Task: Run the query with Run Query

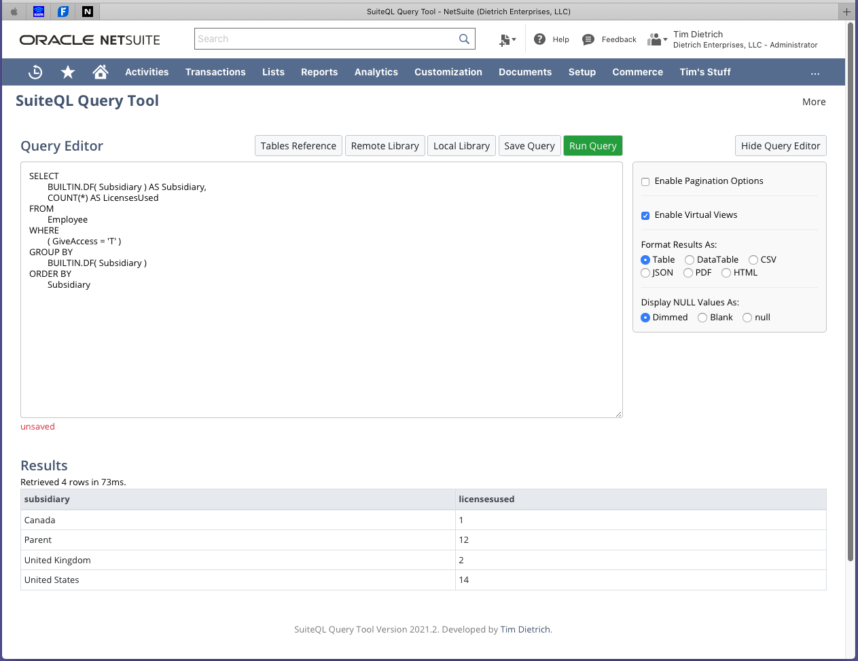Action: pyautogui.click(x=593, y=146)
